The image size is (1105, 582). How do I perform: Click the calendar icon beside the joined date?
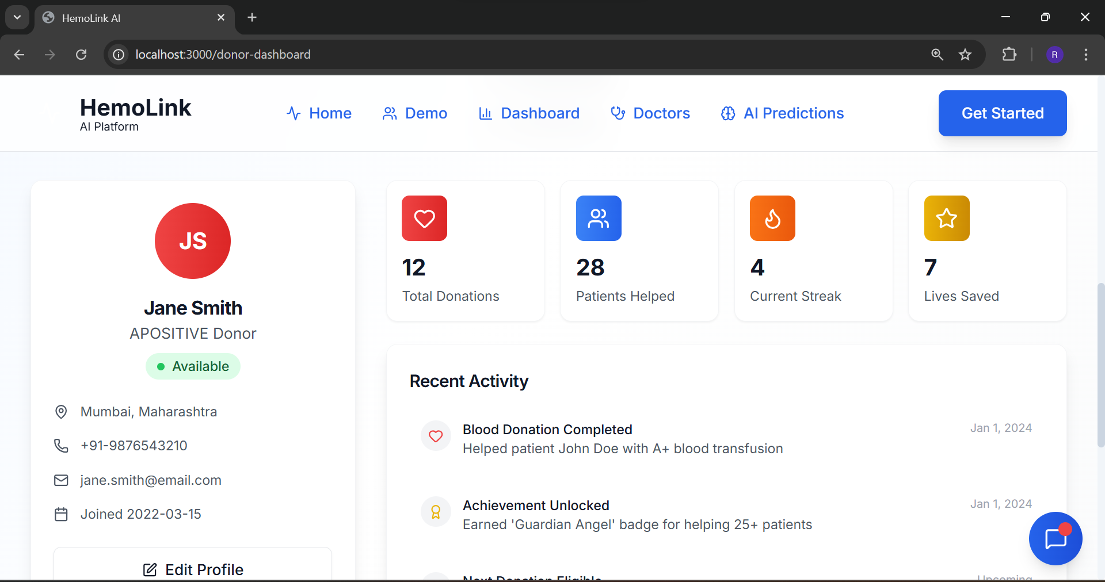[61, 514]
